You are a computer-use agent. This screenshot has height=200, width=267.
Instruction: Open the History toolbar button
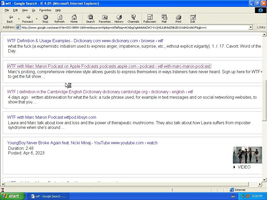pyautogui.click(x=119, y=19)
